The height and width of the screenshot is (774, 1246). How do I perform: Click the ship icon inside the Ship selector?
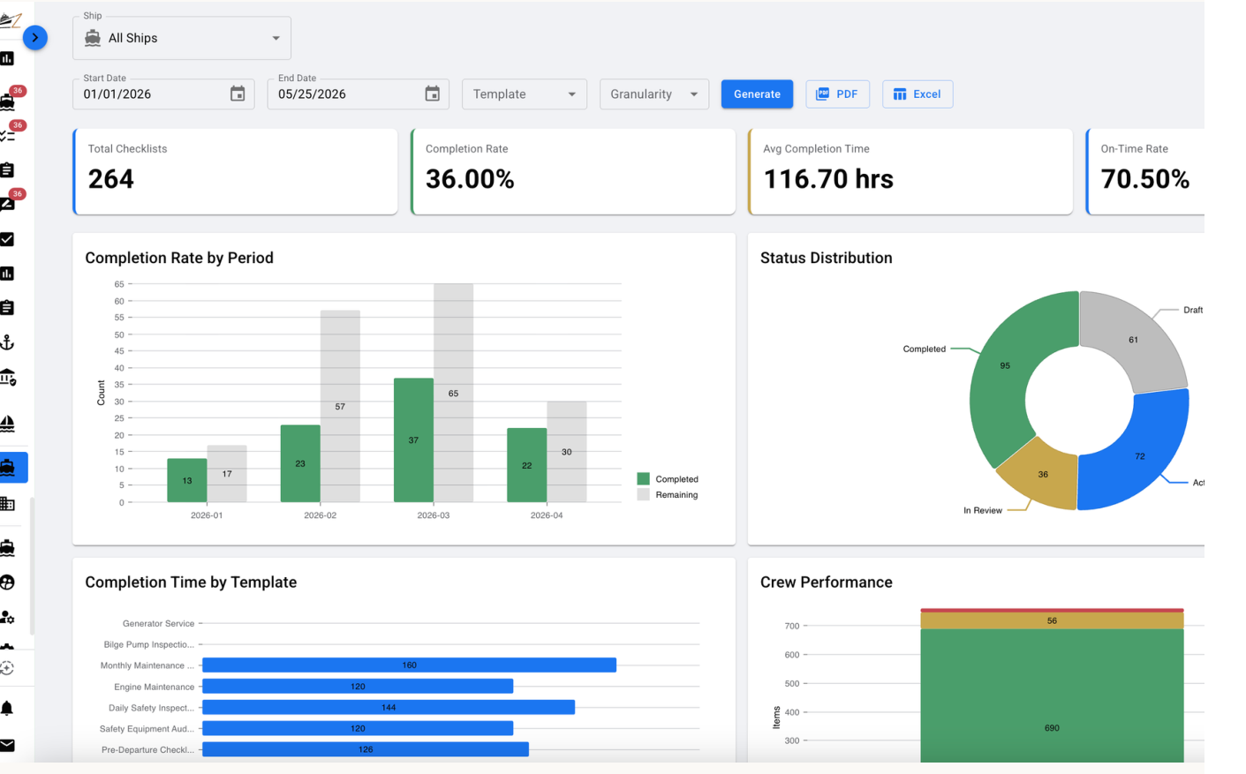click(x=93, y=38)
